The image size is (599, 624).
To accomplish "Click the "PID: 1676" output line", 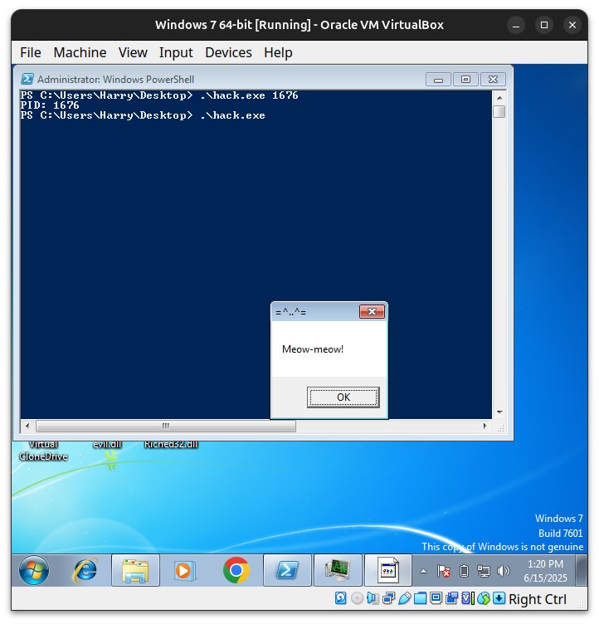I will [50, 105].
